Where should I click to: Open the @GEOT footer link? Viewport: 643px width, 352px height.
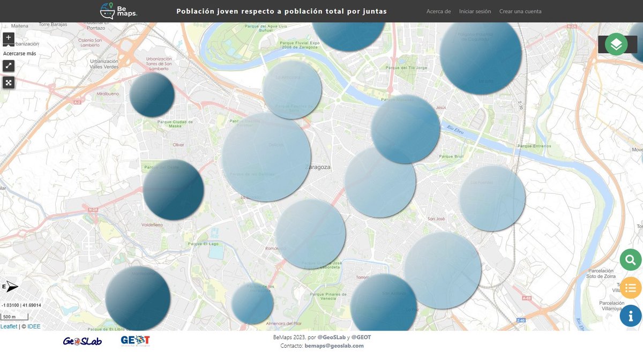361,337
